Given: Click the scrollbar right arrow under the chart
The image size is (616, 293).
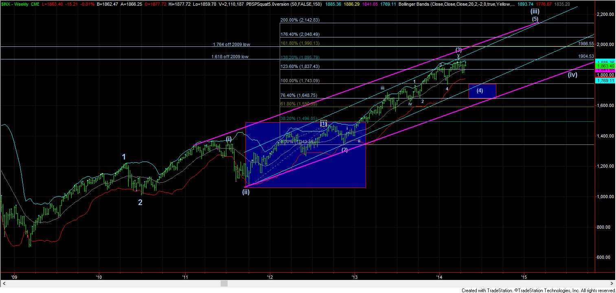Looking at the screenshot, I should [612, 284].
